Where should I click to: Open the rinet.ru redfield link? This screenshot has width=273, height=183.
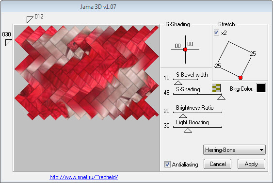point(84,177)
